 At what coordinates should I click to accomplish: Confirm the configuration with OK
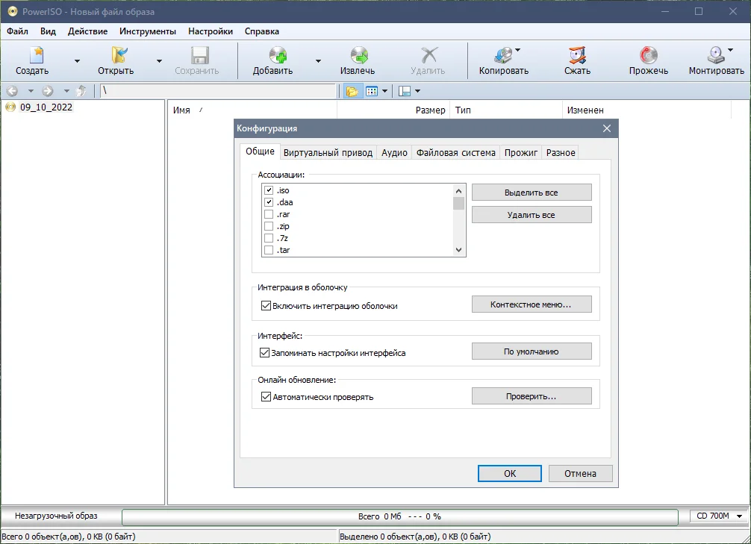tap(510, 474)
